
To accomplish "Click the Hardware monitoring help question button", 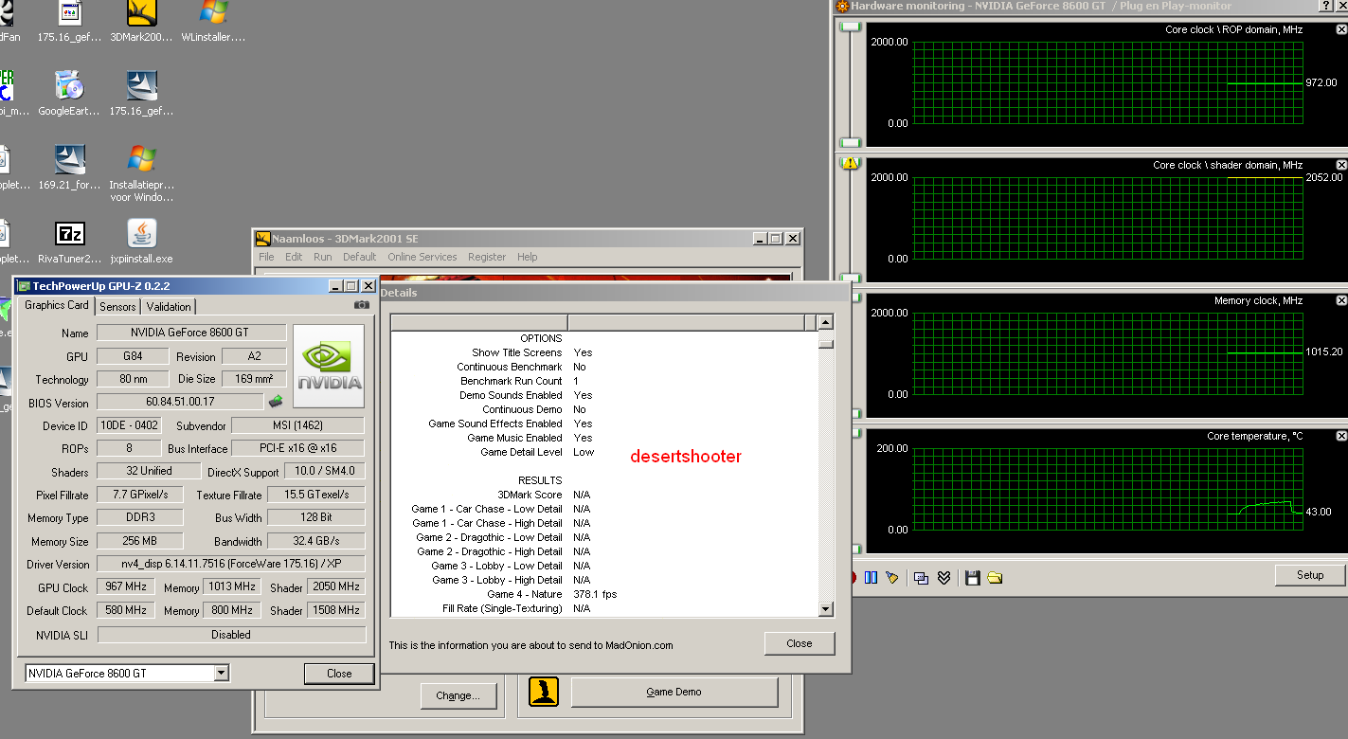I will click(1325, 7).
